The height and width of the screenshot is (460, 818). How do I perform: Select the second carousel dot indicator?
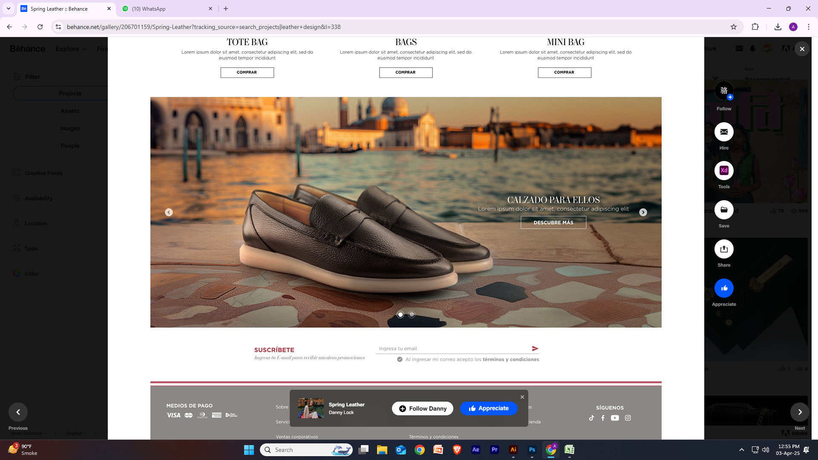tap(412, 315)
